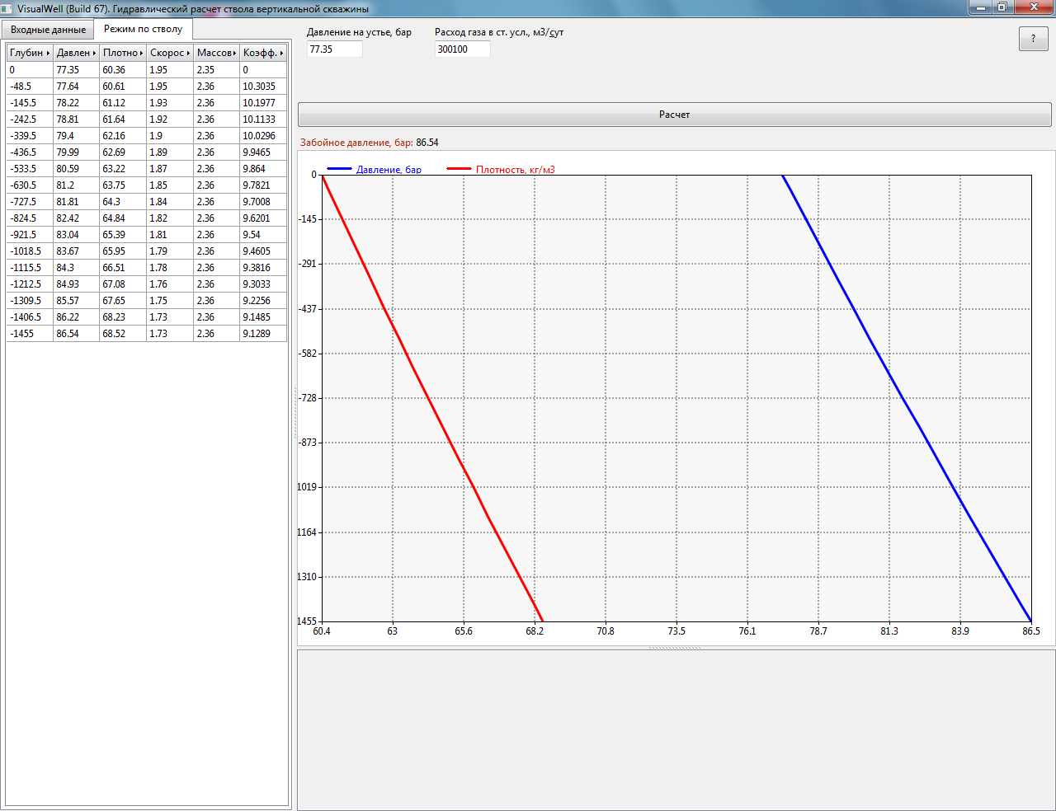Open help with the question mark button
The height and width of the screenshot is (811, 1056).
click(1033, 39)
